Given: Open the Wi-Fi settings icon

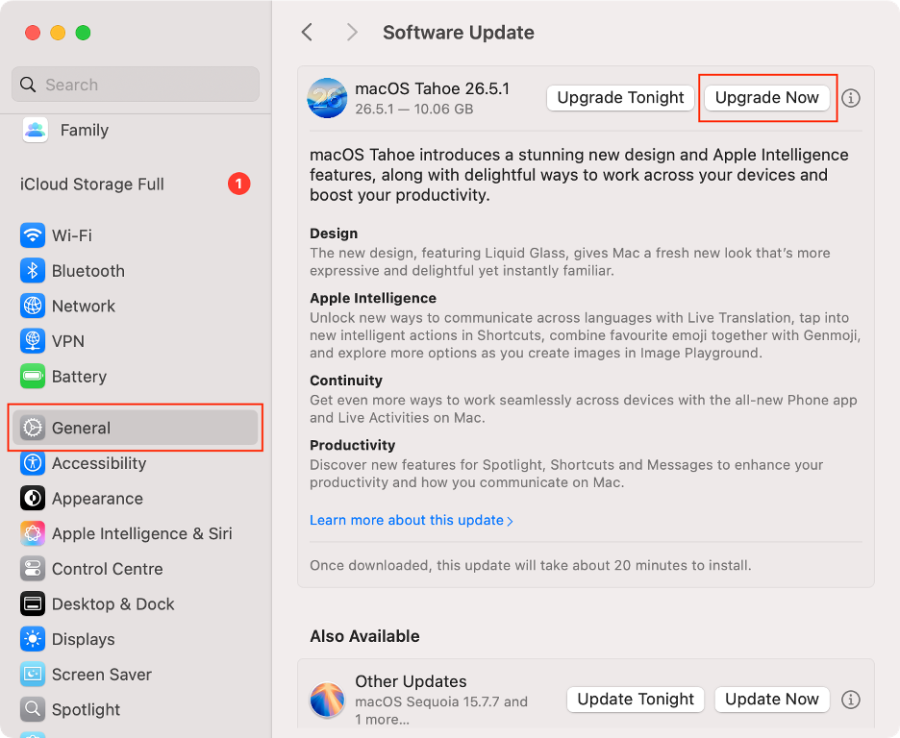Looking at the screenshot, I should [x=33, y=235].
